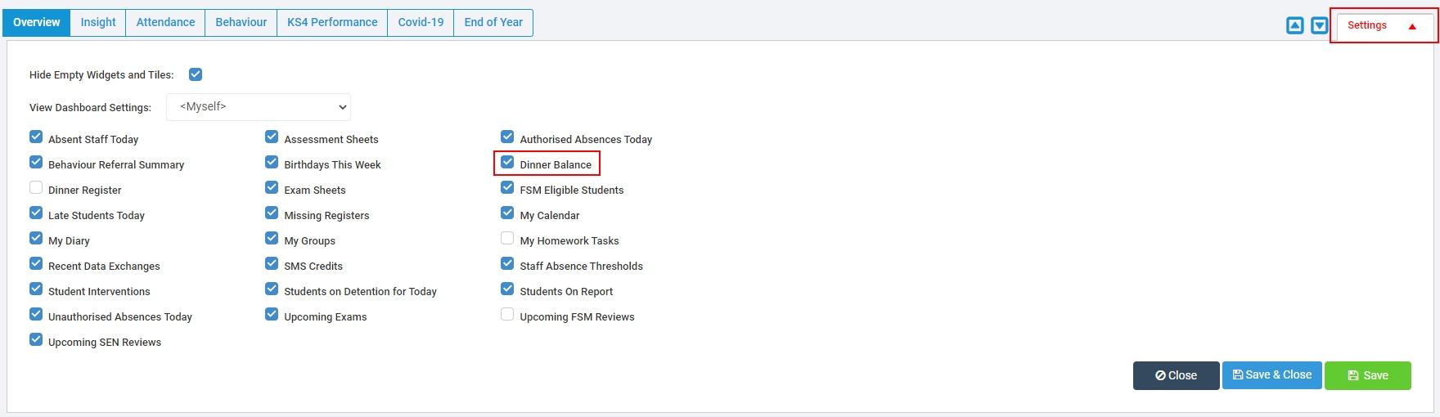Enable Upcoming FSM Reviews widget
This screenshot has height=417, width=1440.
507,315
